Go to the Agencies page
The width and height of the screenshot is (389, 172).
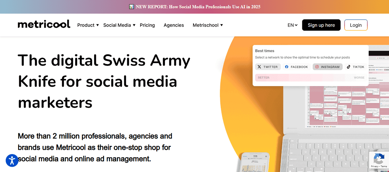pyautogui.click(x=174, y=25)
